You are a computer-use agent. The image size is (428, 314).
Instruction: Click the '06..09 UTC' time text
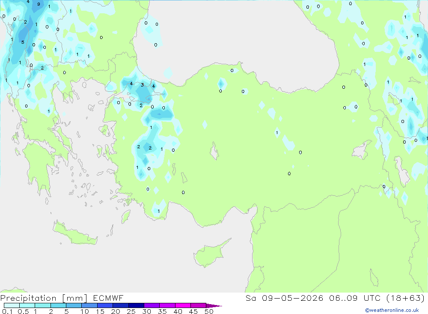click(x=354, y=298)
